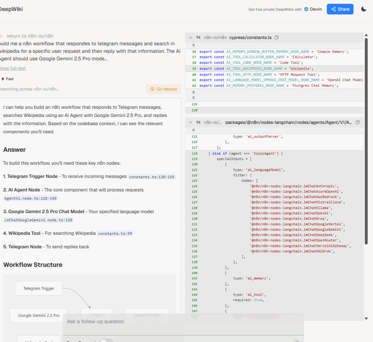Click the TS badge beside packages/@n8n path
The height and width of the screenshot is (342, 373).
click(x=198, y=122)
